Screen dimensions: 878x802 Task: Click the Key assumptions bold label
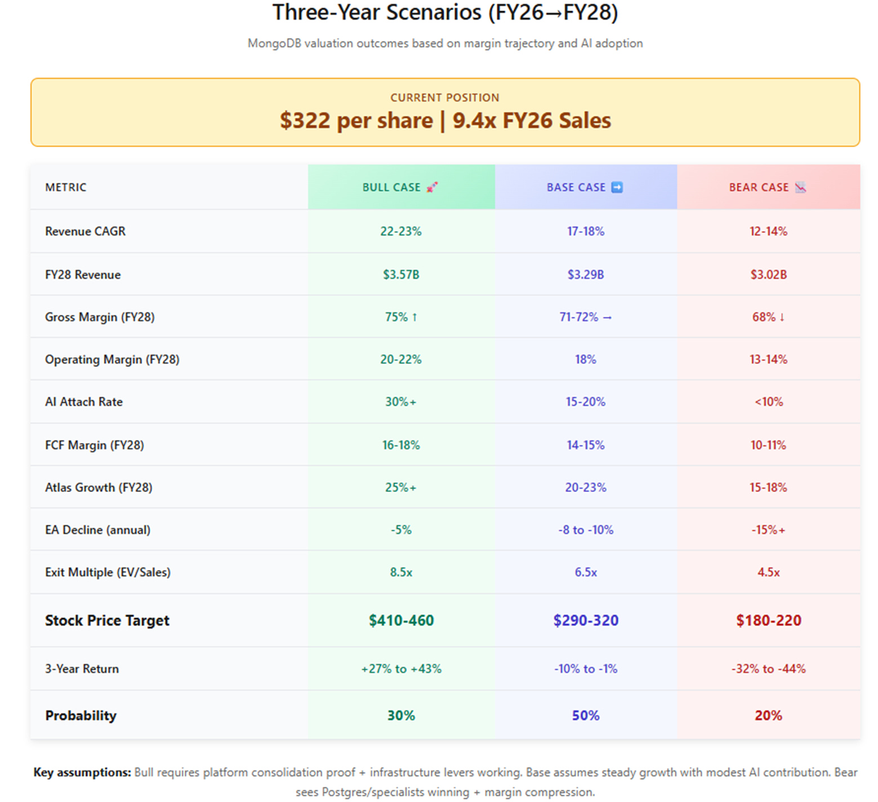[x=82, y=772]
